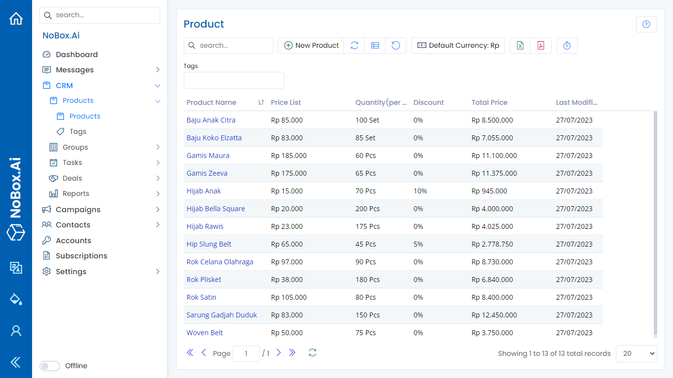Select Tags under Products menu
This screenshot has width=673, height=378.
click(x=78, y=132)
